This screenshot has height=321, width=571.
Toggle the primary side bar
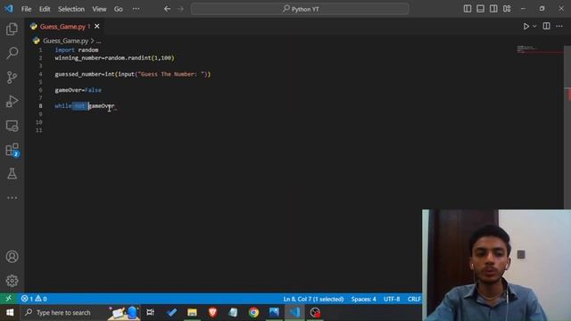tap(468, 9)
